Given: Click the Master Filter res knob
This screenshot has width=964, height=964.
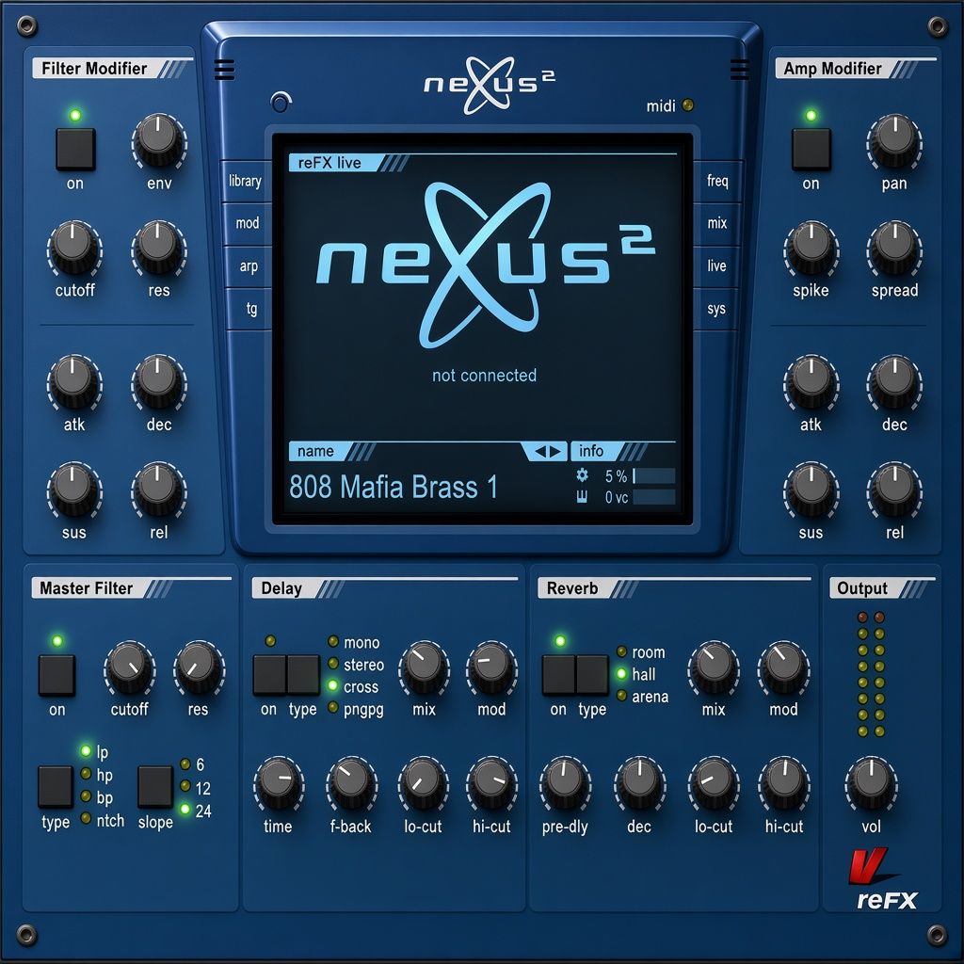Looking at the screenshot, I should 199,667.
